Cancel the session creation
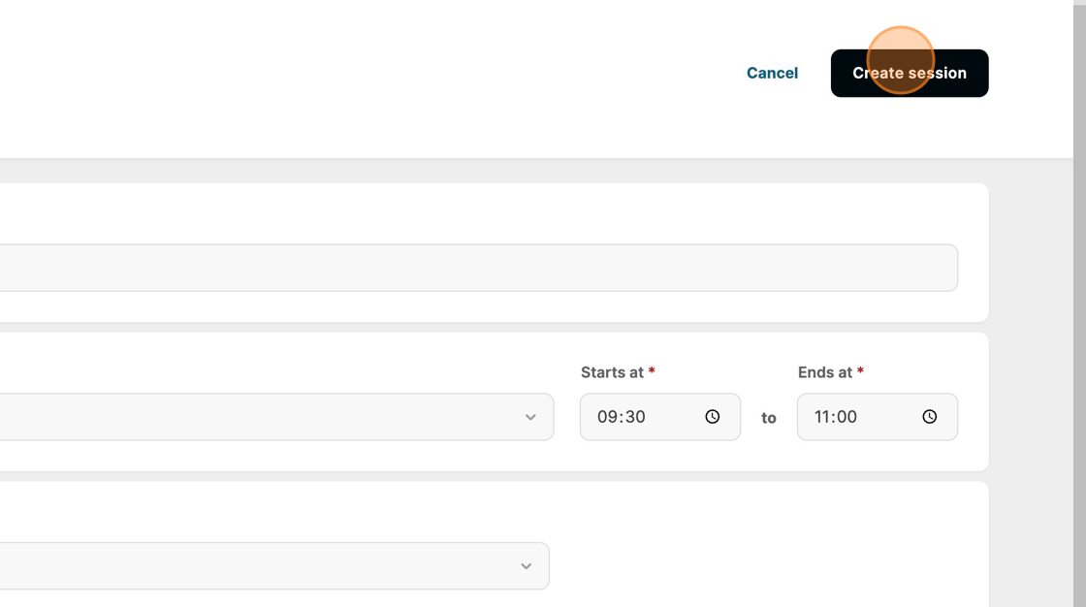 pyautogui.click(x=772, y=73)
